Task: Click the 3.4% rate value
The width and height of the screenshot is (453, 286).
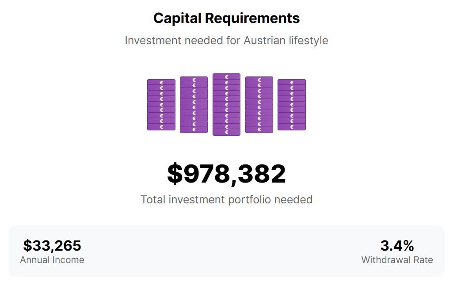Action: (397, 245)
